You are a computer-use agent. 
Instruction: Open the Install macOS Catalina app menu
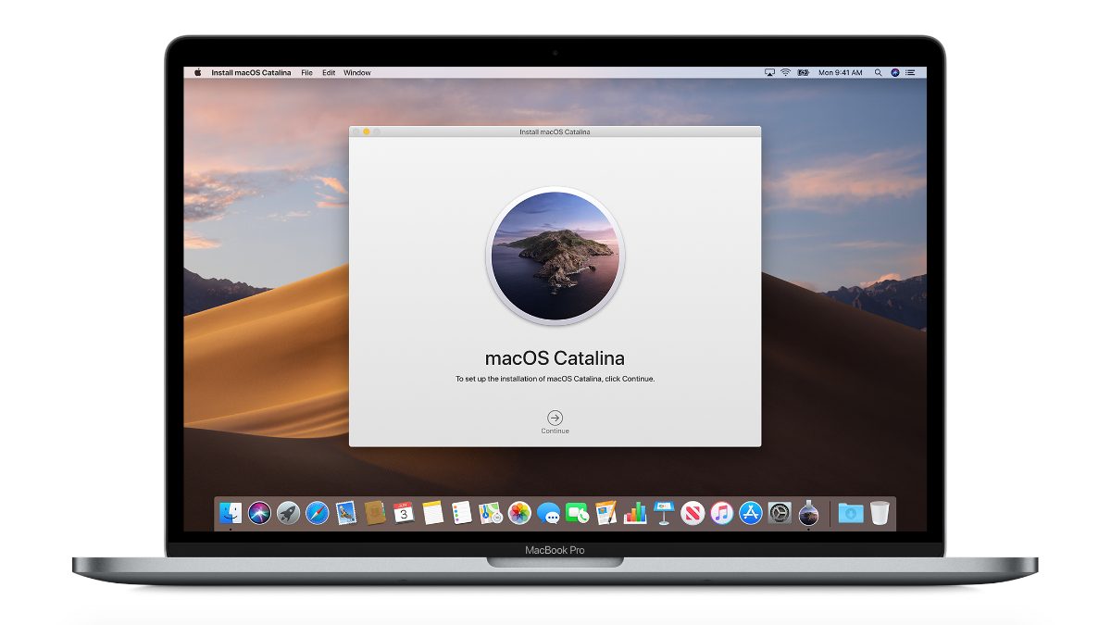(x=250, y=72)
